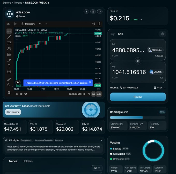Open the USDC.E token selector
Image resolution: width=176 pixels, height=174 pixels.
coord(156,72)
